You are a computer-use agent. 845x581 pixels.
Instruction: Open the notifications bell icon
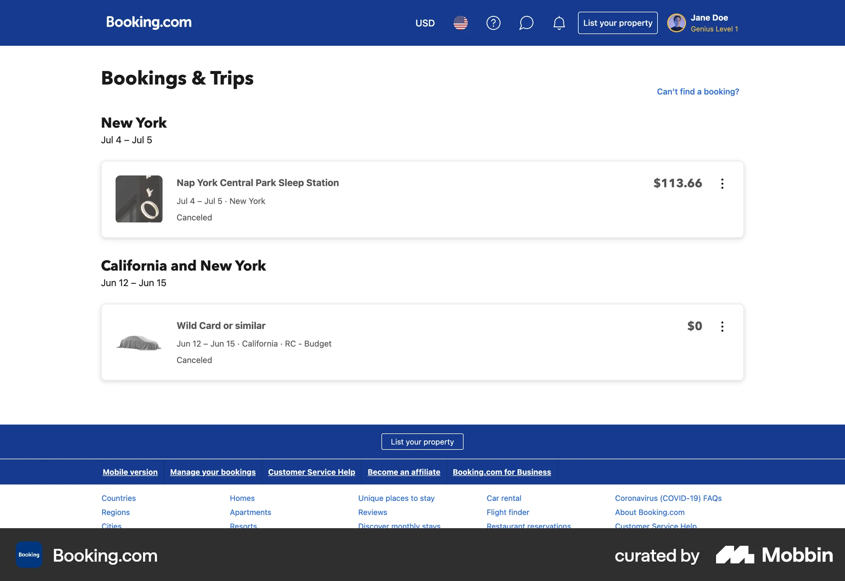click(x=559, y=23)
